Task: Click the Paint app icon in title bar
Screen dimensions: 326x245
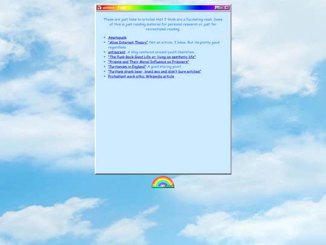Action: pyautogui.click(x=99, y=8)
